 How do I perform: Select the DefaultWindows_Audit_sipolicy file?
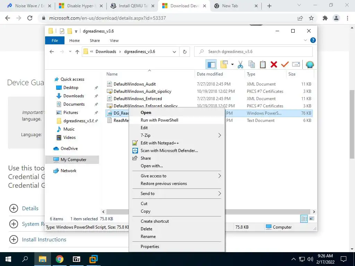coord(142,91)
